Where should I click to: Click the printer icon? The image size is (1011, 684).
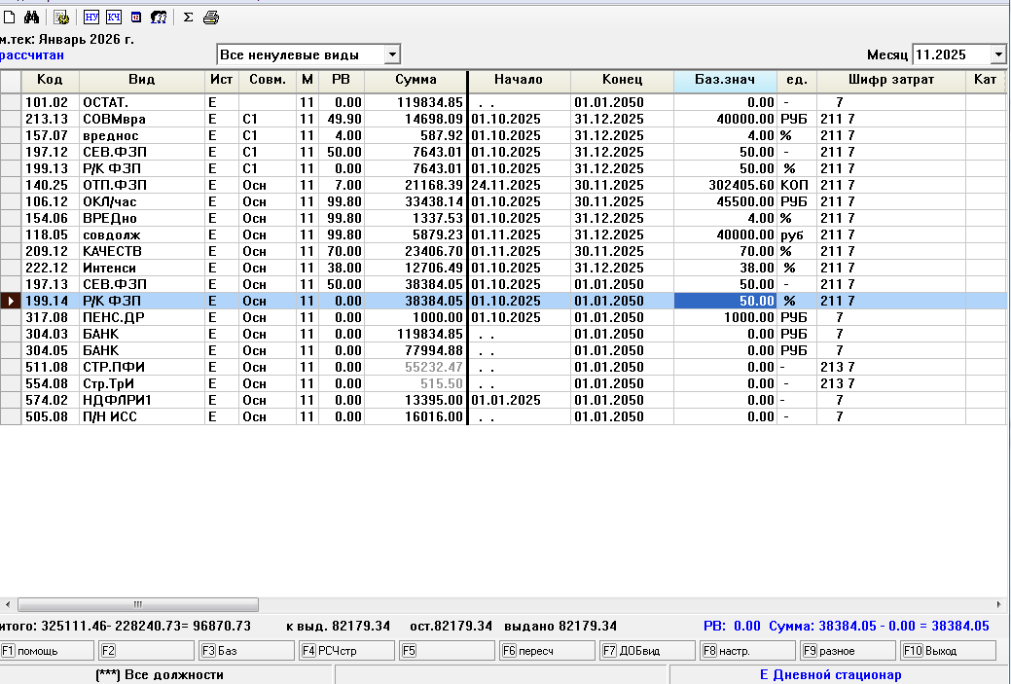pos(210,18)
